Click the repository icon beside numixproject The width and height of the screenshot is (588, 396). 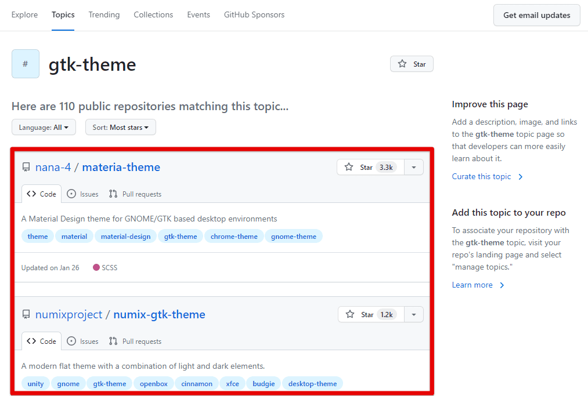click(26, 314)
